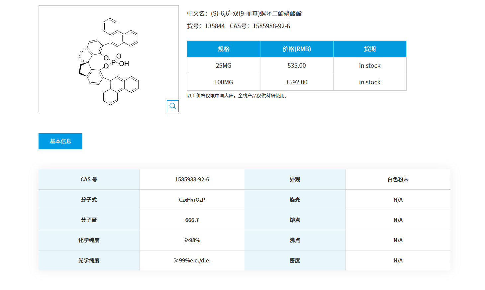Click the 货期 column header

pyautogui.click(x=369, y=49)
